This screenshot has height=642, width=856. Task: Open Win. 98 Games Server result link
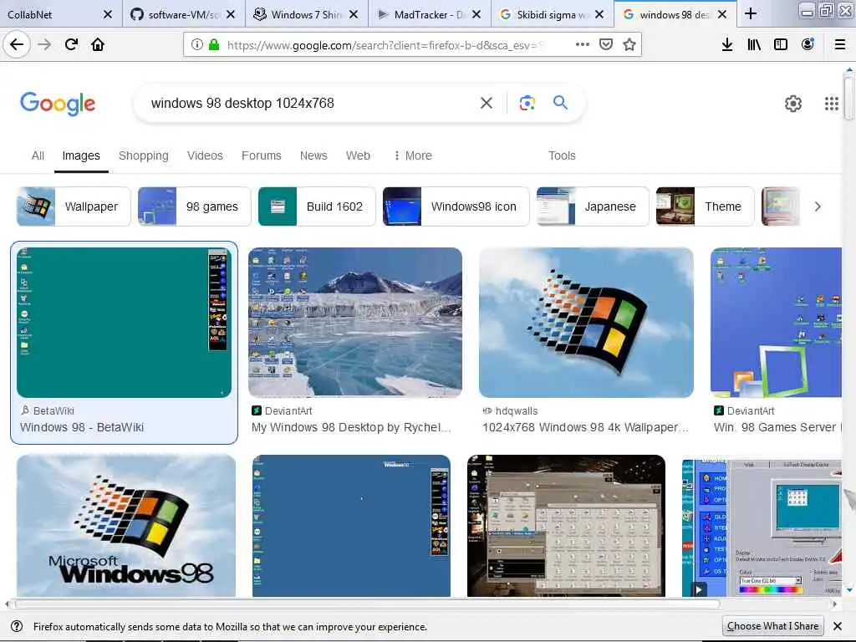[777, 427]
